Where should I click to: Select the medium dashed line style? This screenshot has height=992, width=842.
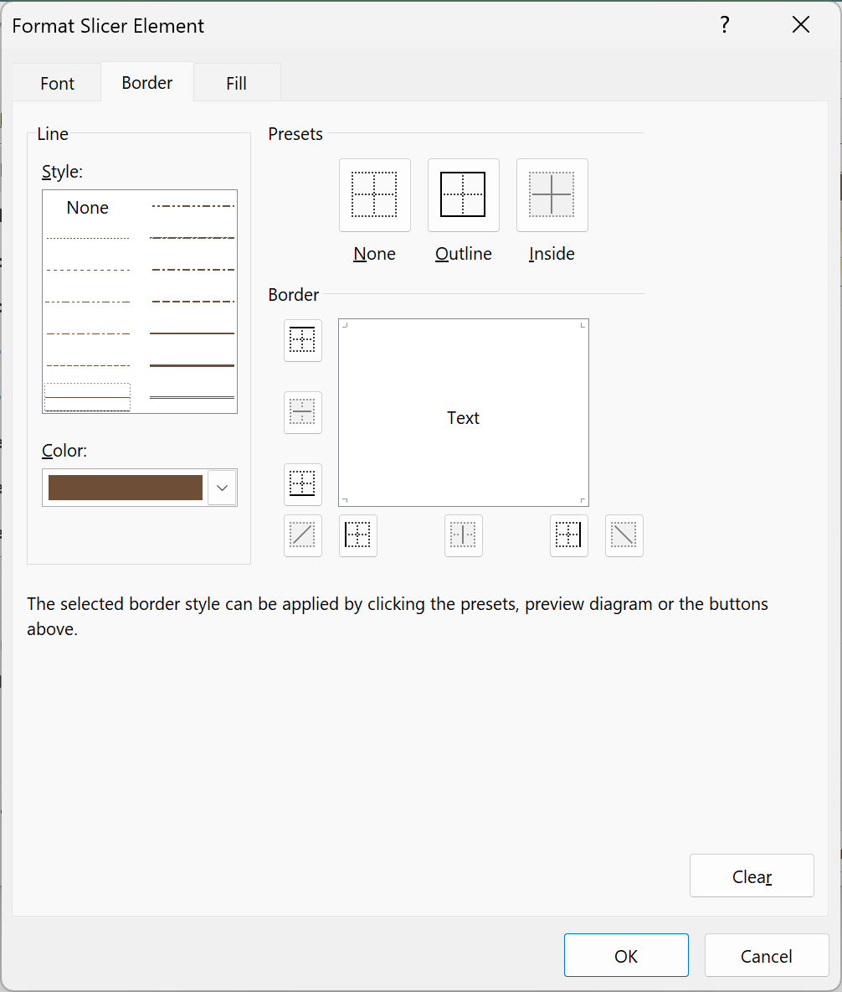click(193, 302)
